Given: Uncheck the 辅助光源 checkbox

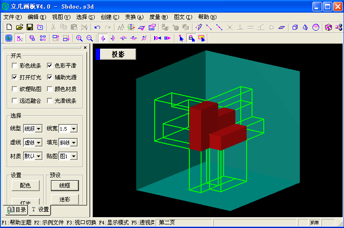Looking at the screenshot, I should tap(50, 77).
